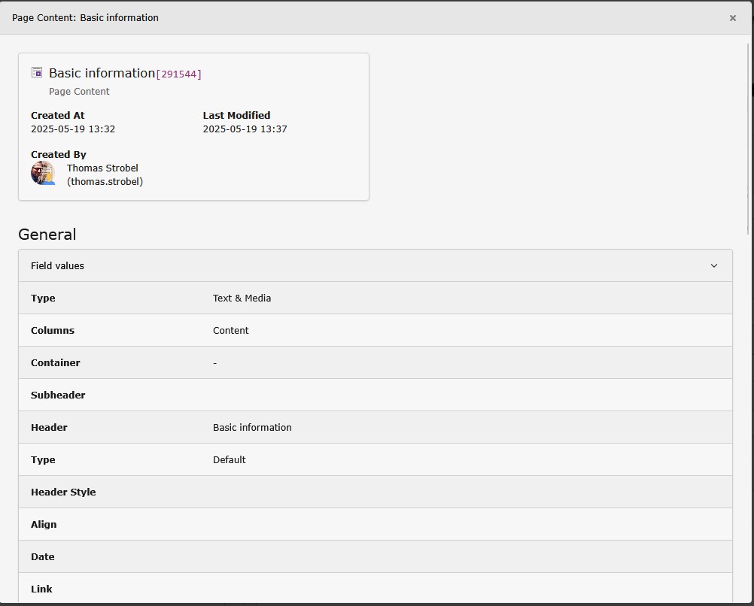This screenshot has width=754, height=606.
Task: Click the Last Modified timestamp
Action: click(245, 129)
